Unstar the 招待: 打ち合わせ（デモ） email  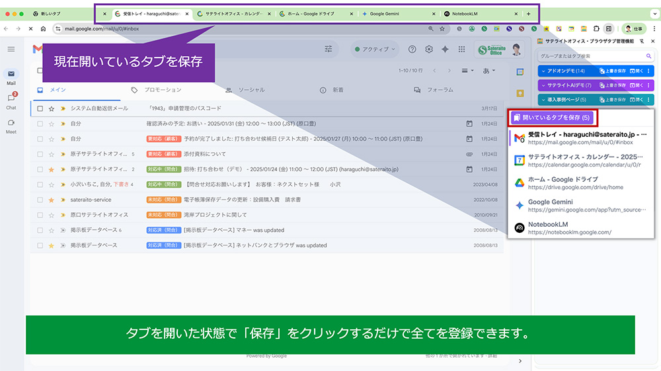51,169
